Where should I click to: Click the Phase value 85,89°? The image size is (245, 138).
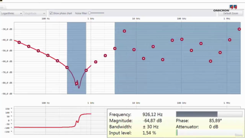[x=215, y=121]
